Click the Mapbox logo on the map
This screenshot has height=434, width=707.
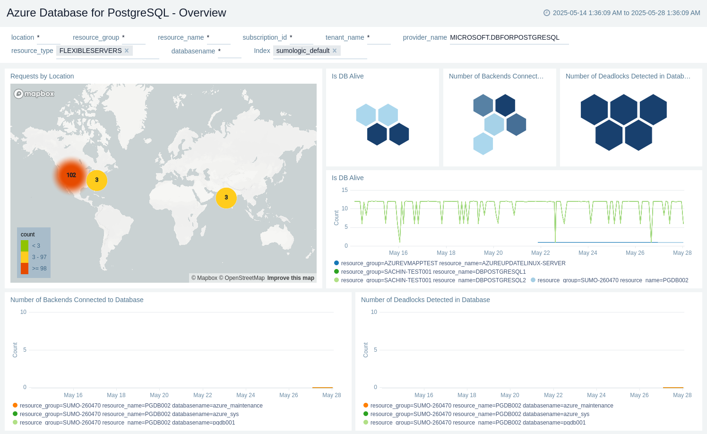[34, 94]
